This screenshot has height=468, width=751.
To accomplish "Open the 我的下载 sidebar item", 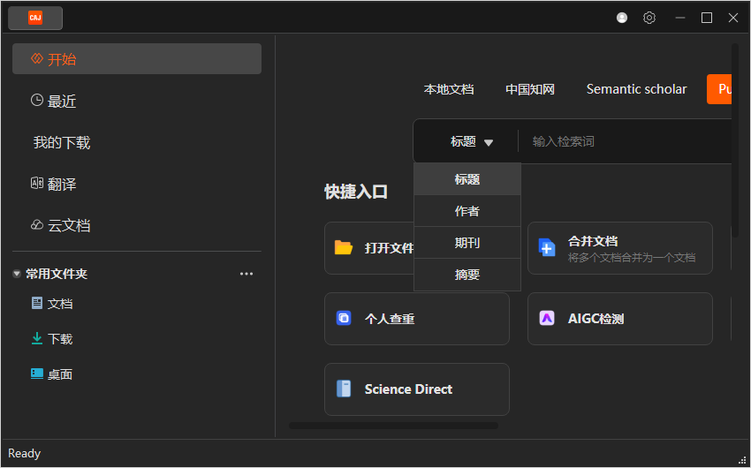I will coord(136,142).
